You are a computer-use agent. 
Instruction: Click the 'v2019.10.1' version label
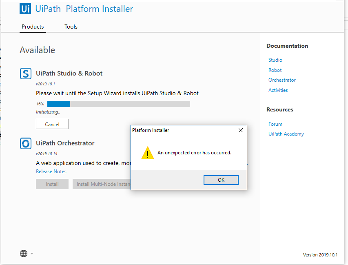[45, 84]
